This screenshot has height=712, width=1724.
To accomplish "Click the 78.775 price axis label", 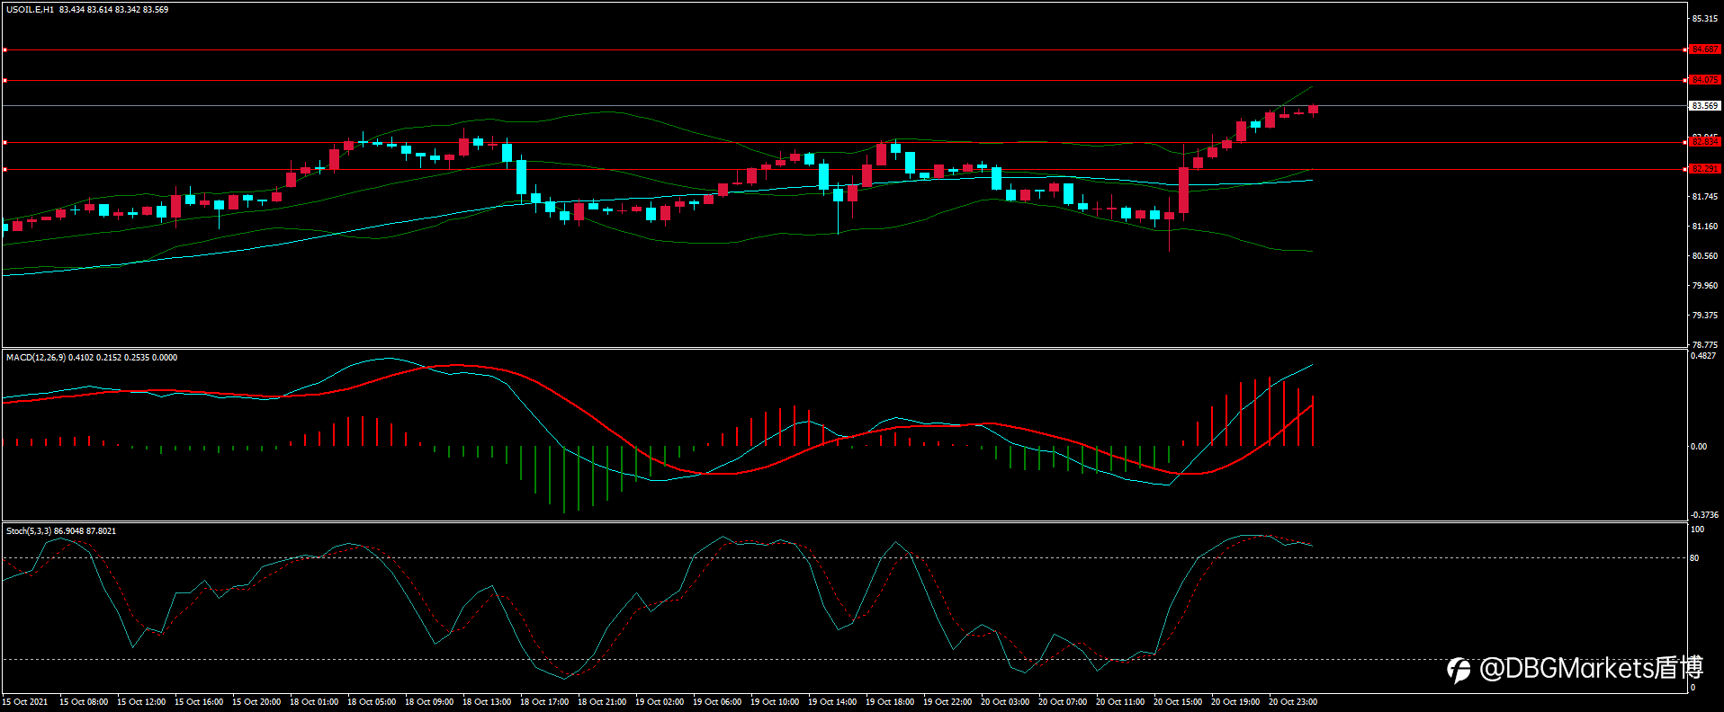I will (x=1705, y=345).
